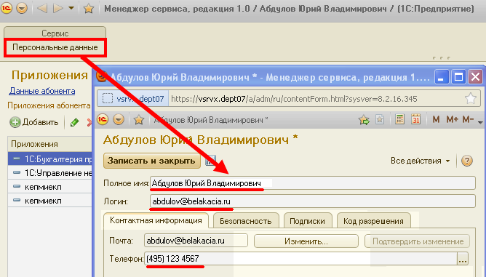
Task: Bookmark page with address bar star
Action: [x=471, y=99]
